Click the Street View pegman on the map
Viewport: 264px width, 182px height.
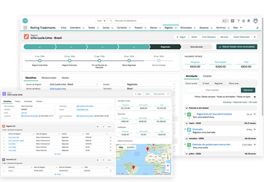(x=168, y=158)
